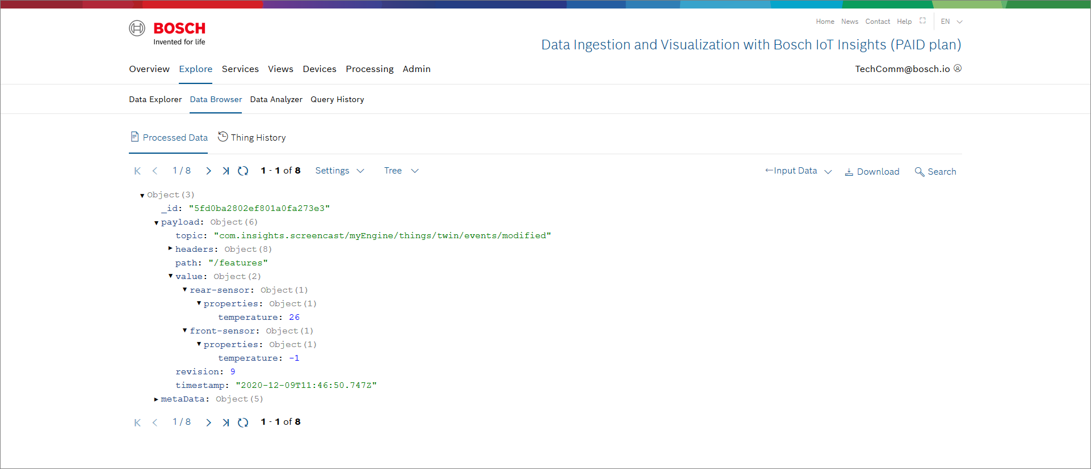Click the user profile icon beside email
Screen dimensions: 1091x469
(x=958, y=69)
